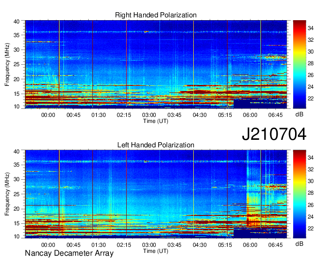This screenshot has width=319, height=259.
Task: Click the 22 dB tick on Left Handed color bar
Action: point(311,229)
